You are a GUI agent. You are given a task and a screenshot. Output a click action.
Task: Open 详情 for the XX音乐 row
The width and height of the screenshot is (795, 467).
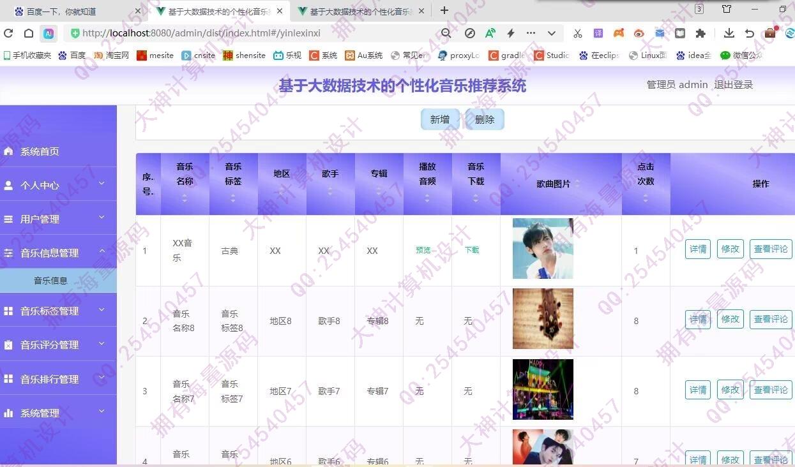point(698,249)
